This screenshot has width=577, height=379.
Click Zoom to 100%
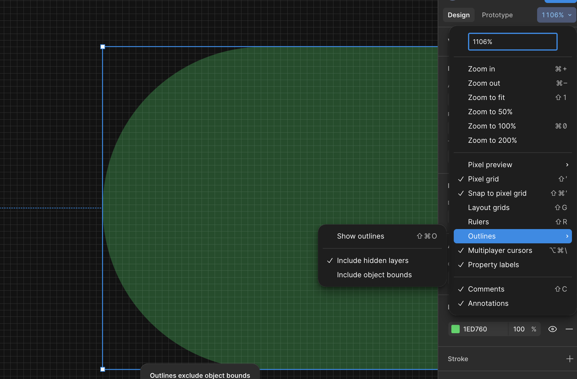click(x=492, y=126)
